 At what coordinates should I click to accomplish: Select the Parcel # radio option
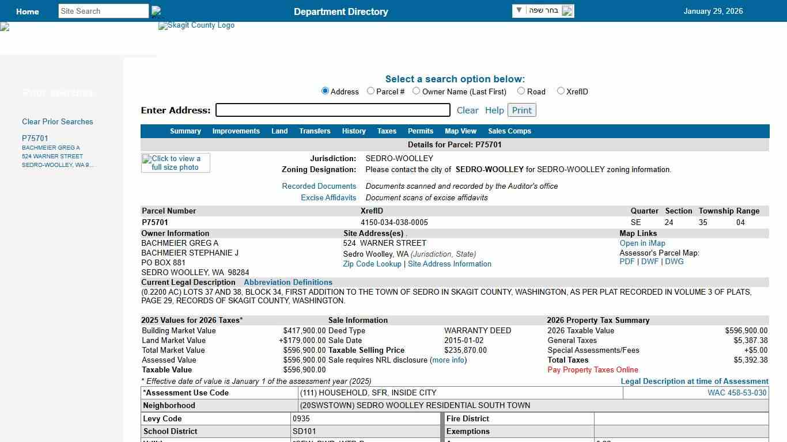371,91
